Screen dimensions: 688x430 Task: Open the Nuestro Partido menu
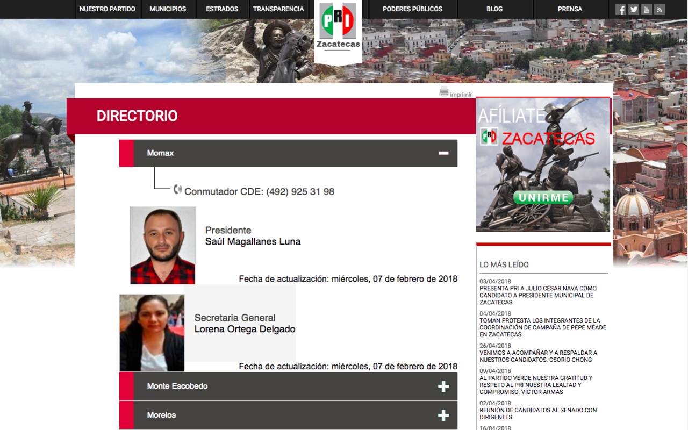coord(107,9)
